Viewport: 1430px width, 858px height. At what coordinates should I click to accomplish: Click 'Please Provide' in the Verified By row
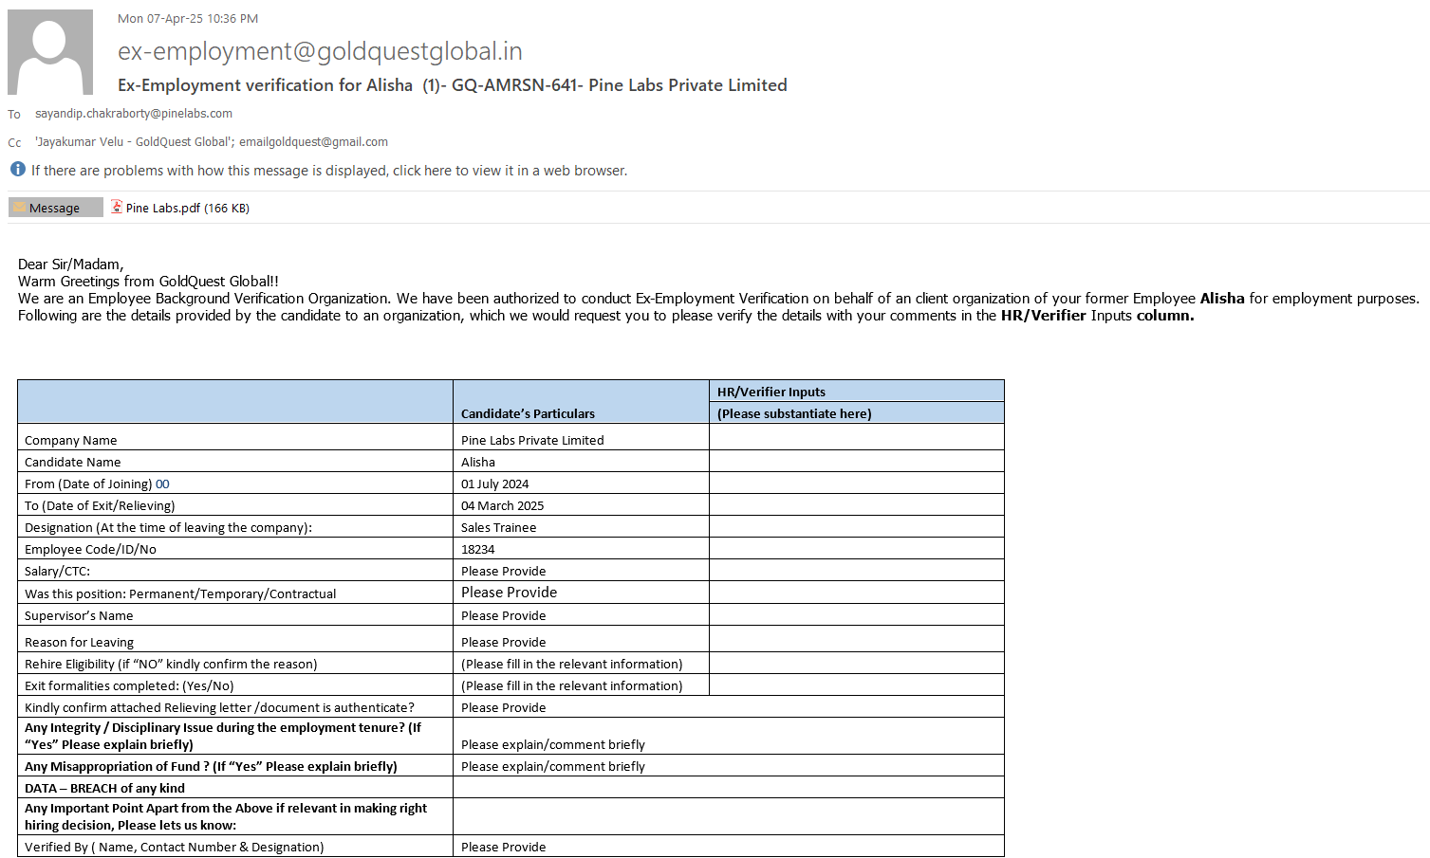504,847
